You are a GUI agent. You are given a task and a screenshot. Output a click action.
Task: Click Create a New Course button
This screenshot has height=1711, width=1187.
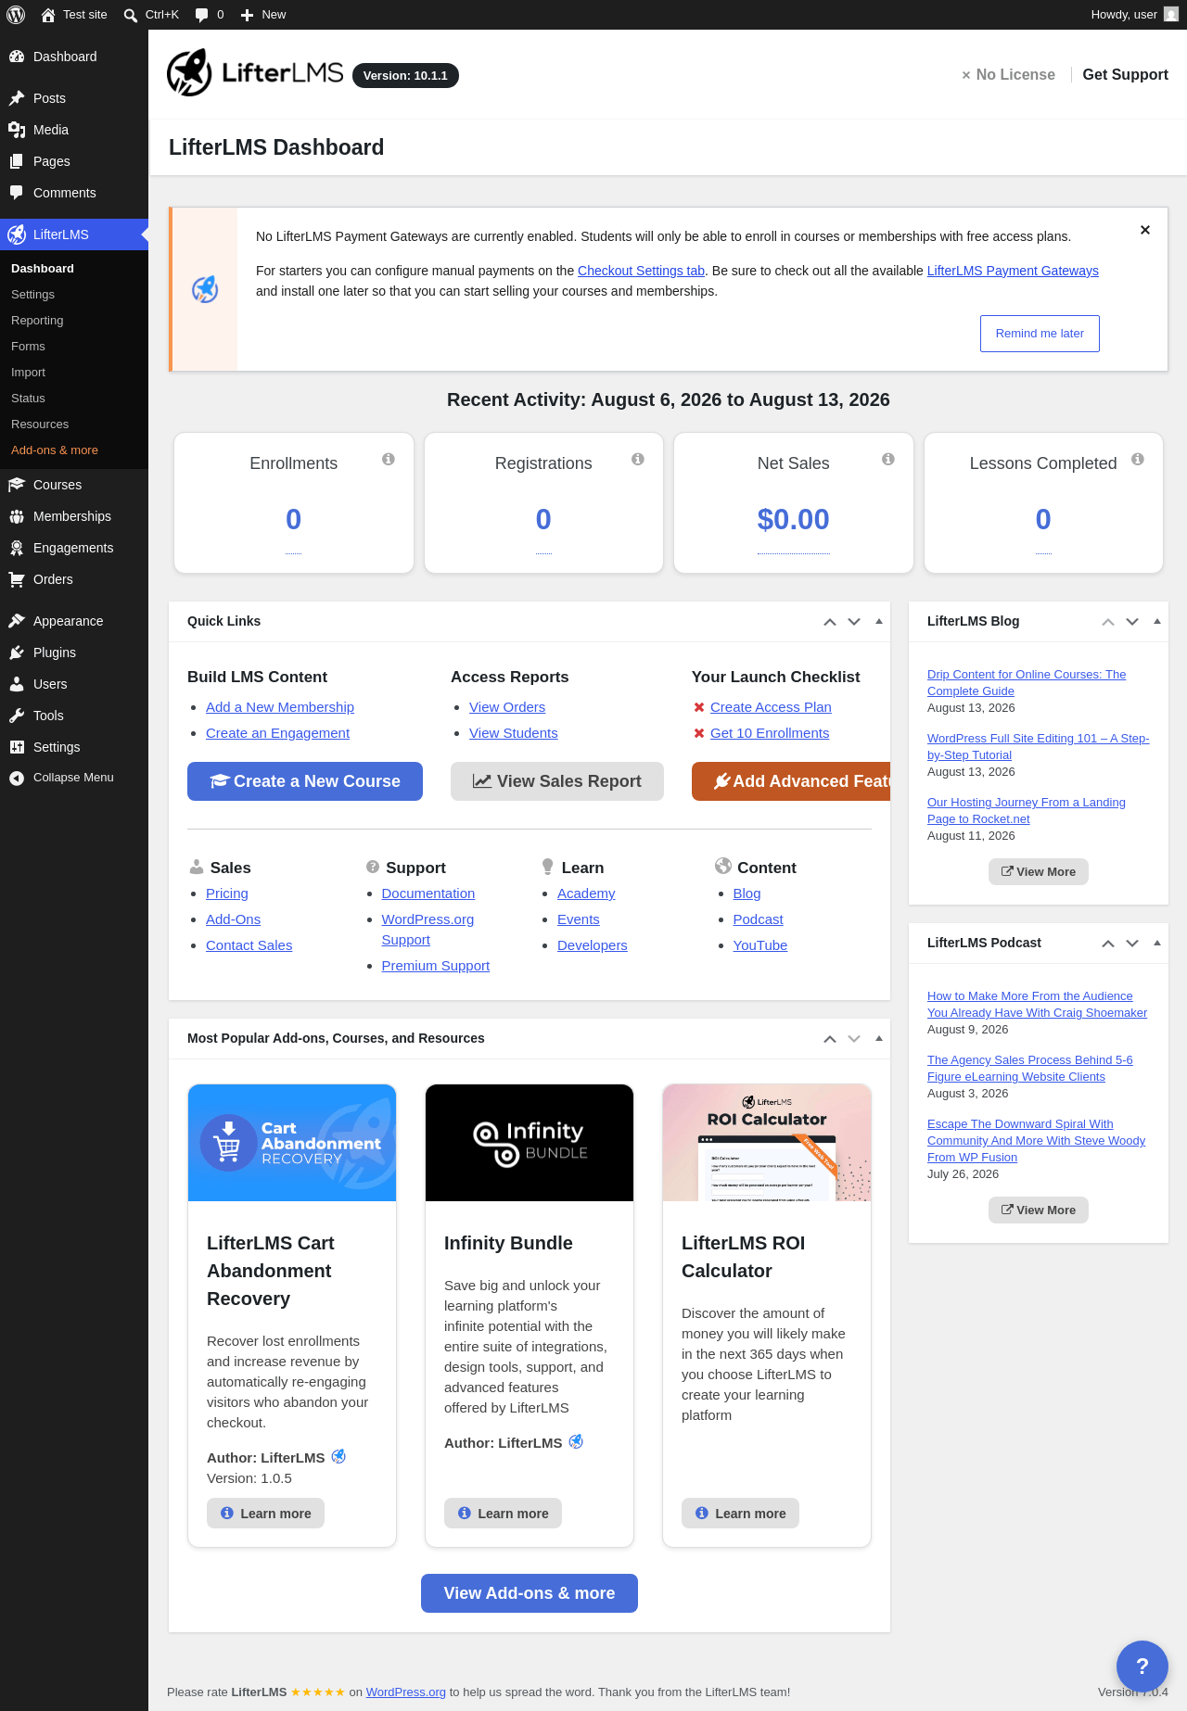[305, 781]
